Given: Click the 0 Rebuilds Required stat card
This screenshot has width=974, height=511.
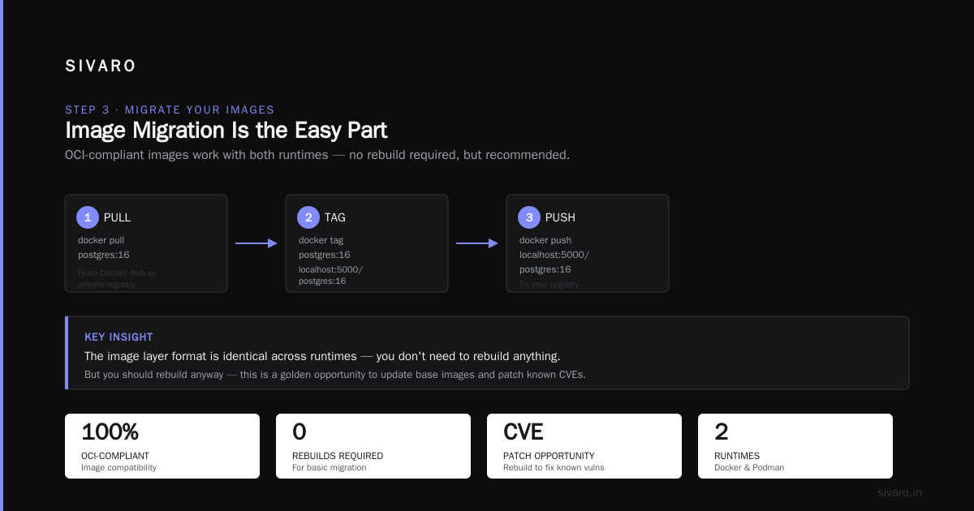Looking at the screenshot, I should [x=373, y=446].
